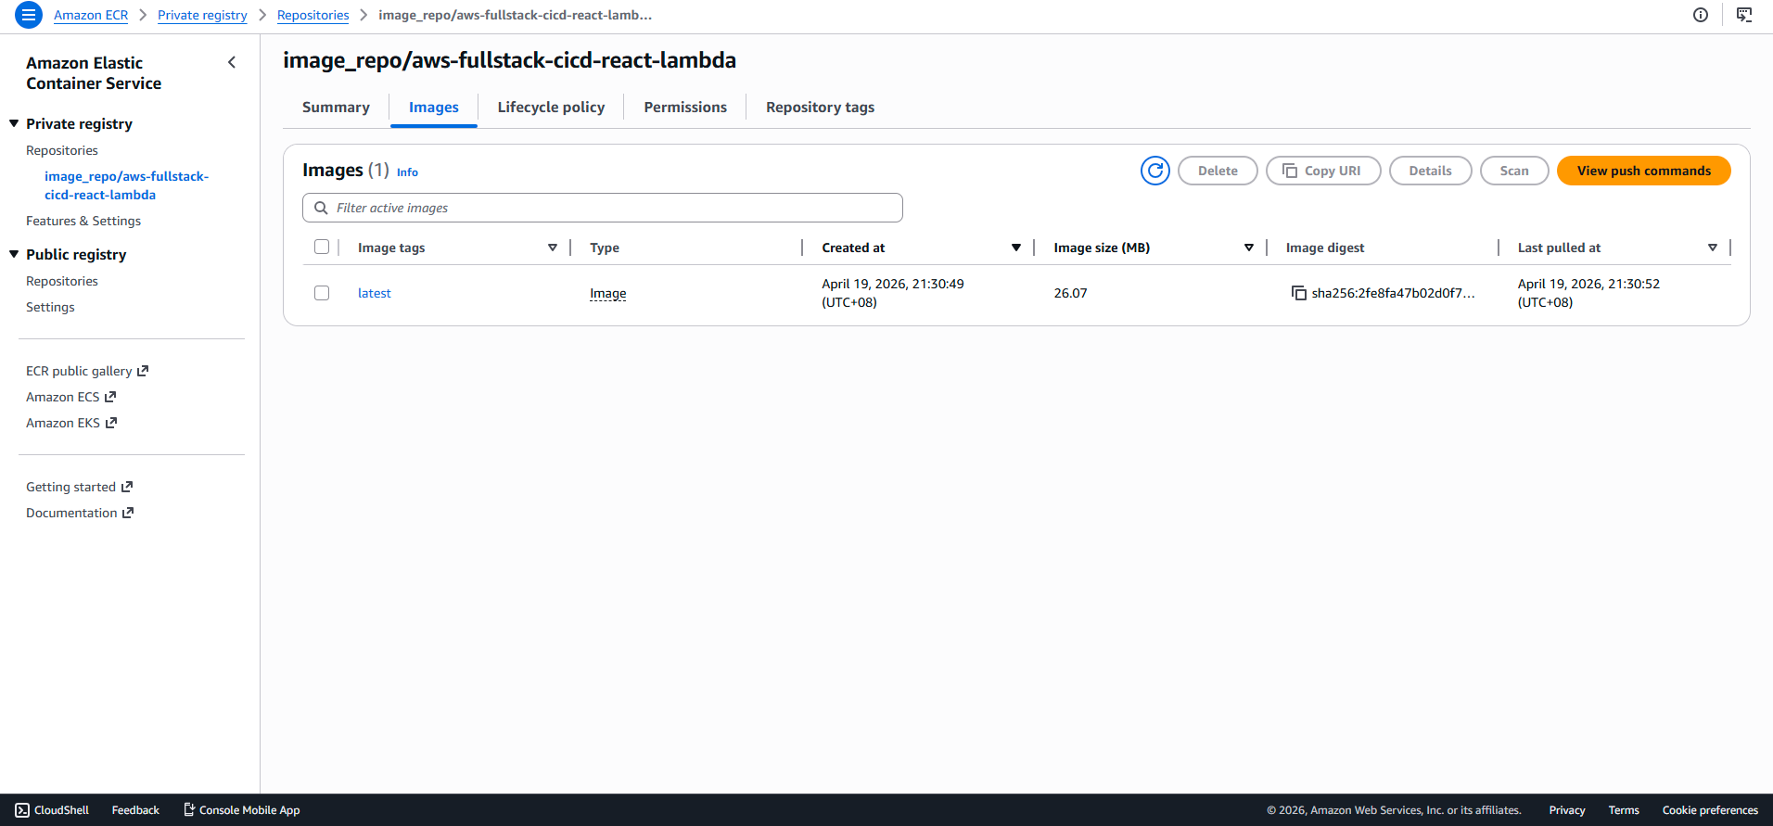Collapse the Public registry section
Viewport: 1773px width, 826px height.
(14, 254)
